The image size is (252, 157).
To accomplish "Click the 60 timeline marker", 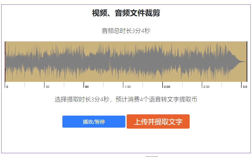I will pyautogui.click(x=87, y=87).
